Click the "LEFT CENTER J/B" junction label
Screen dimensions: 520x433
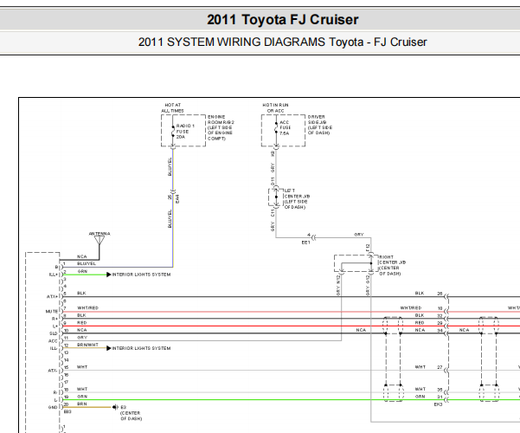297,199
